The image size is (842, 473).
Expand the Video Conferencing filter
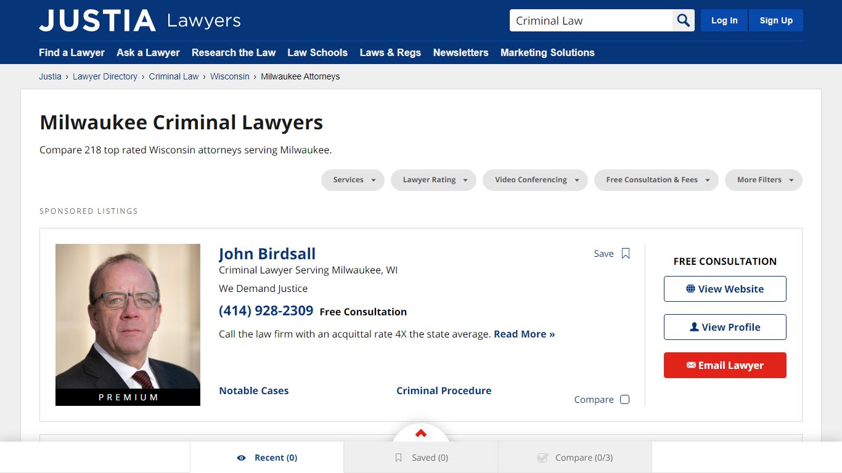tap(535, 180)
